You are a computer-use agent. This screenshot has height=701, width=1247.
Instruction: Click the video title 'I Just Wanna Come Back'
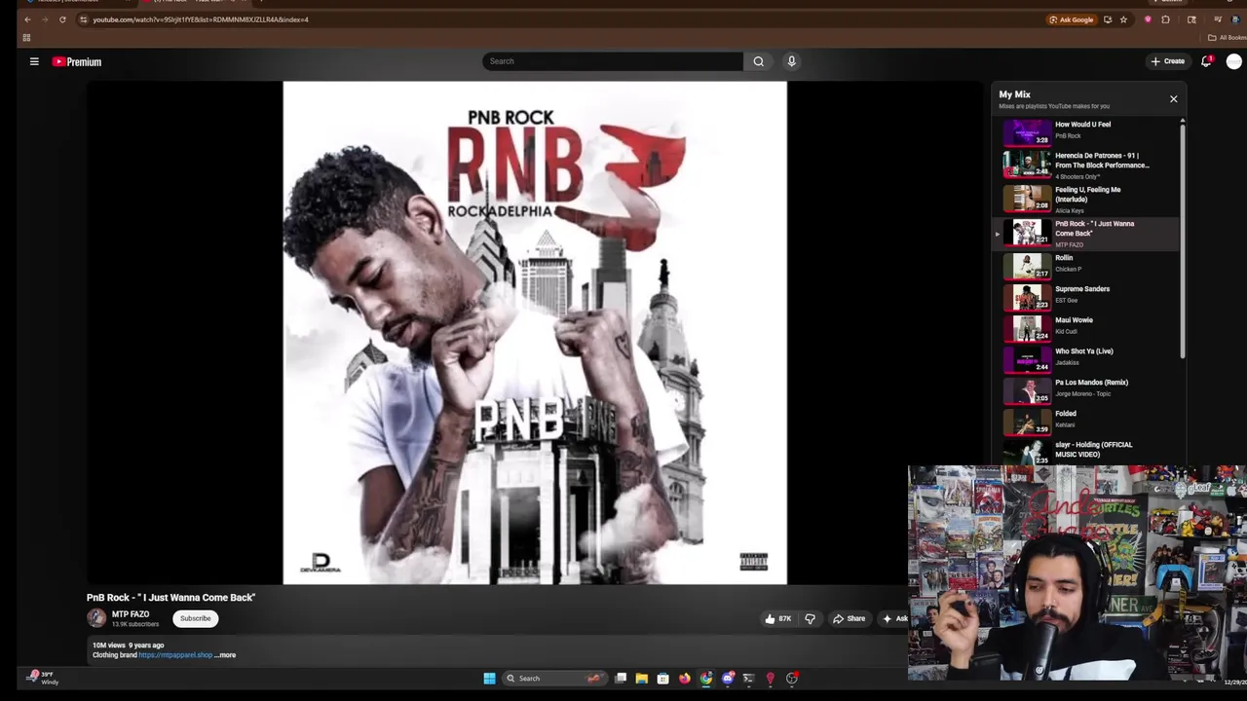tap(170, 598)
